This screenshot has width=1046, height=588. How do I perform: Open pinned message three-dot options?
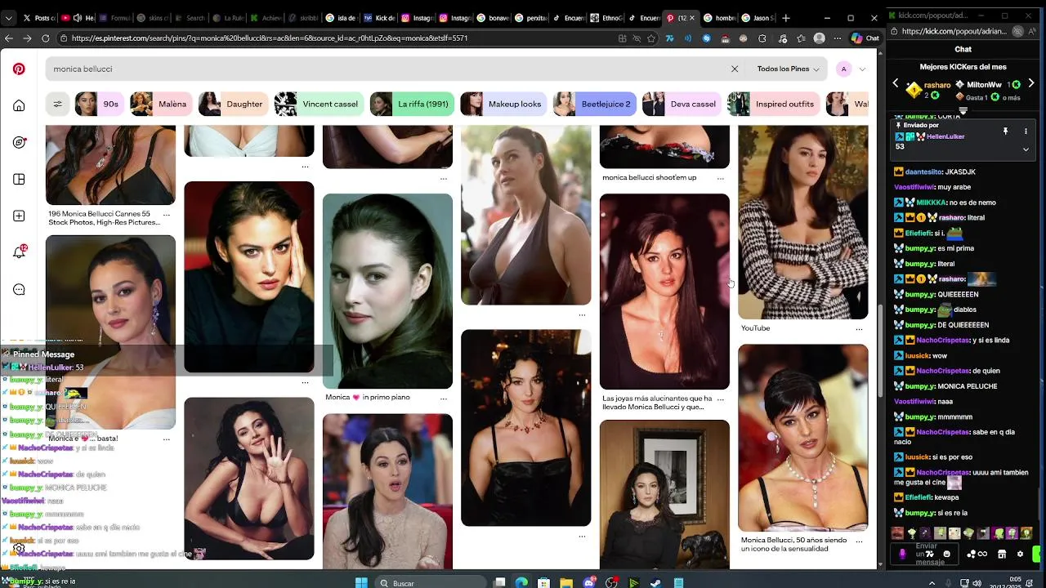[x=1026, y=131]
